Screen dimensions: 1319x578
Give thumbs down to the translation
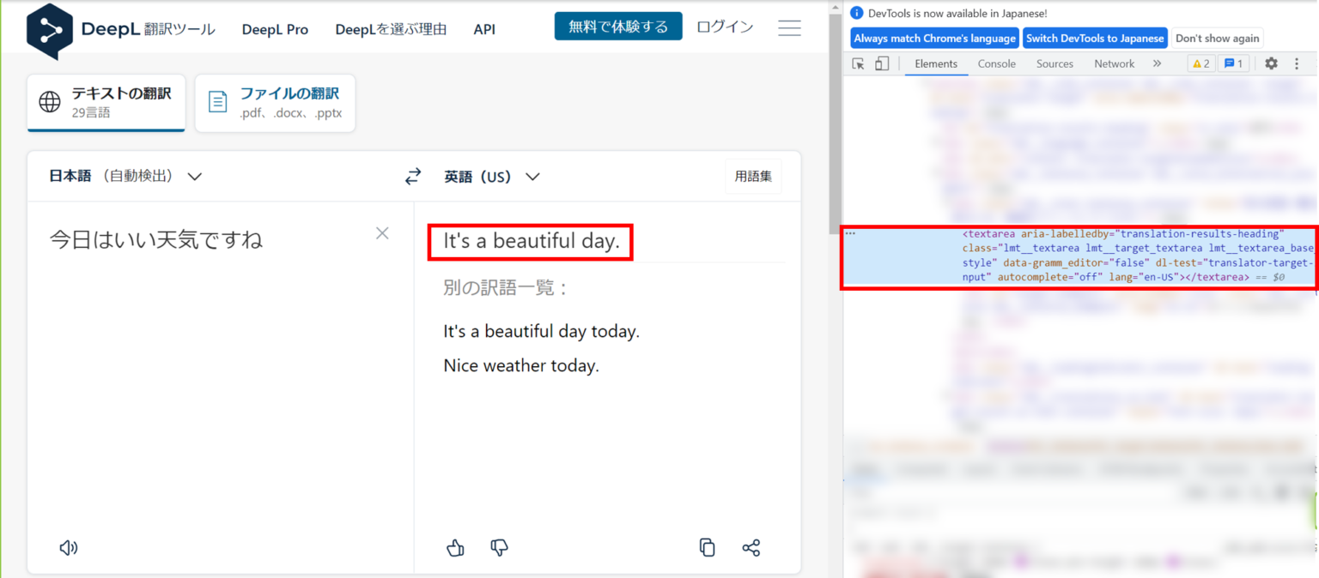coord(499,547)
